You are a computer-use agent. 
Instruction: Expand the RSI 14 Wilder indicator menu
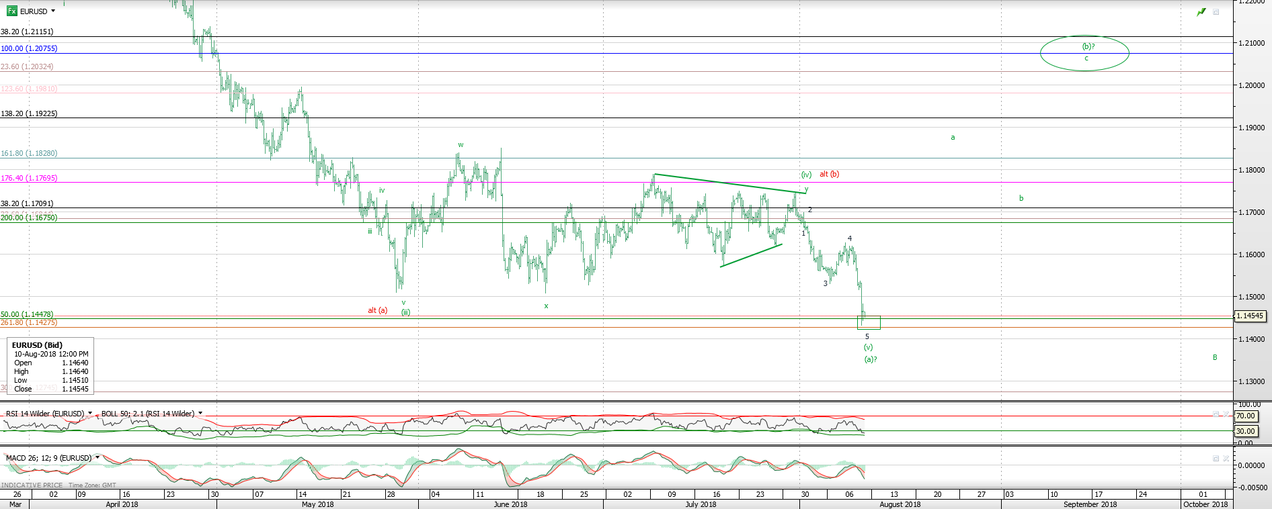[x=90, y=413]
